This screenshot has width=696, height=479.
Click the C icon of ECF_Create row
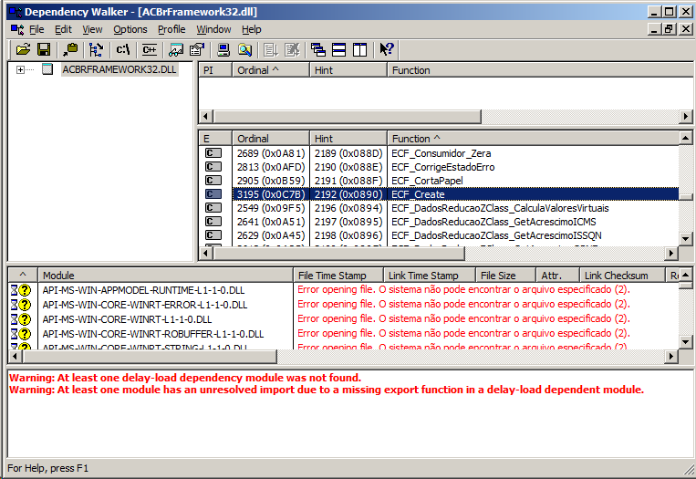213,194
